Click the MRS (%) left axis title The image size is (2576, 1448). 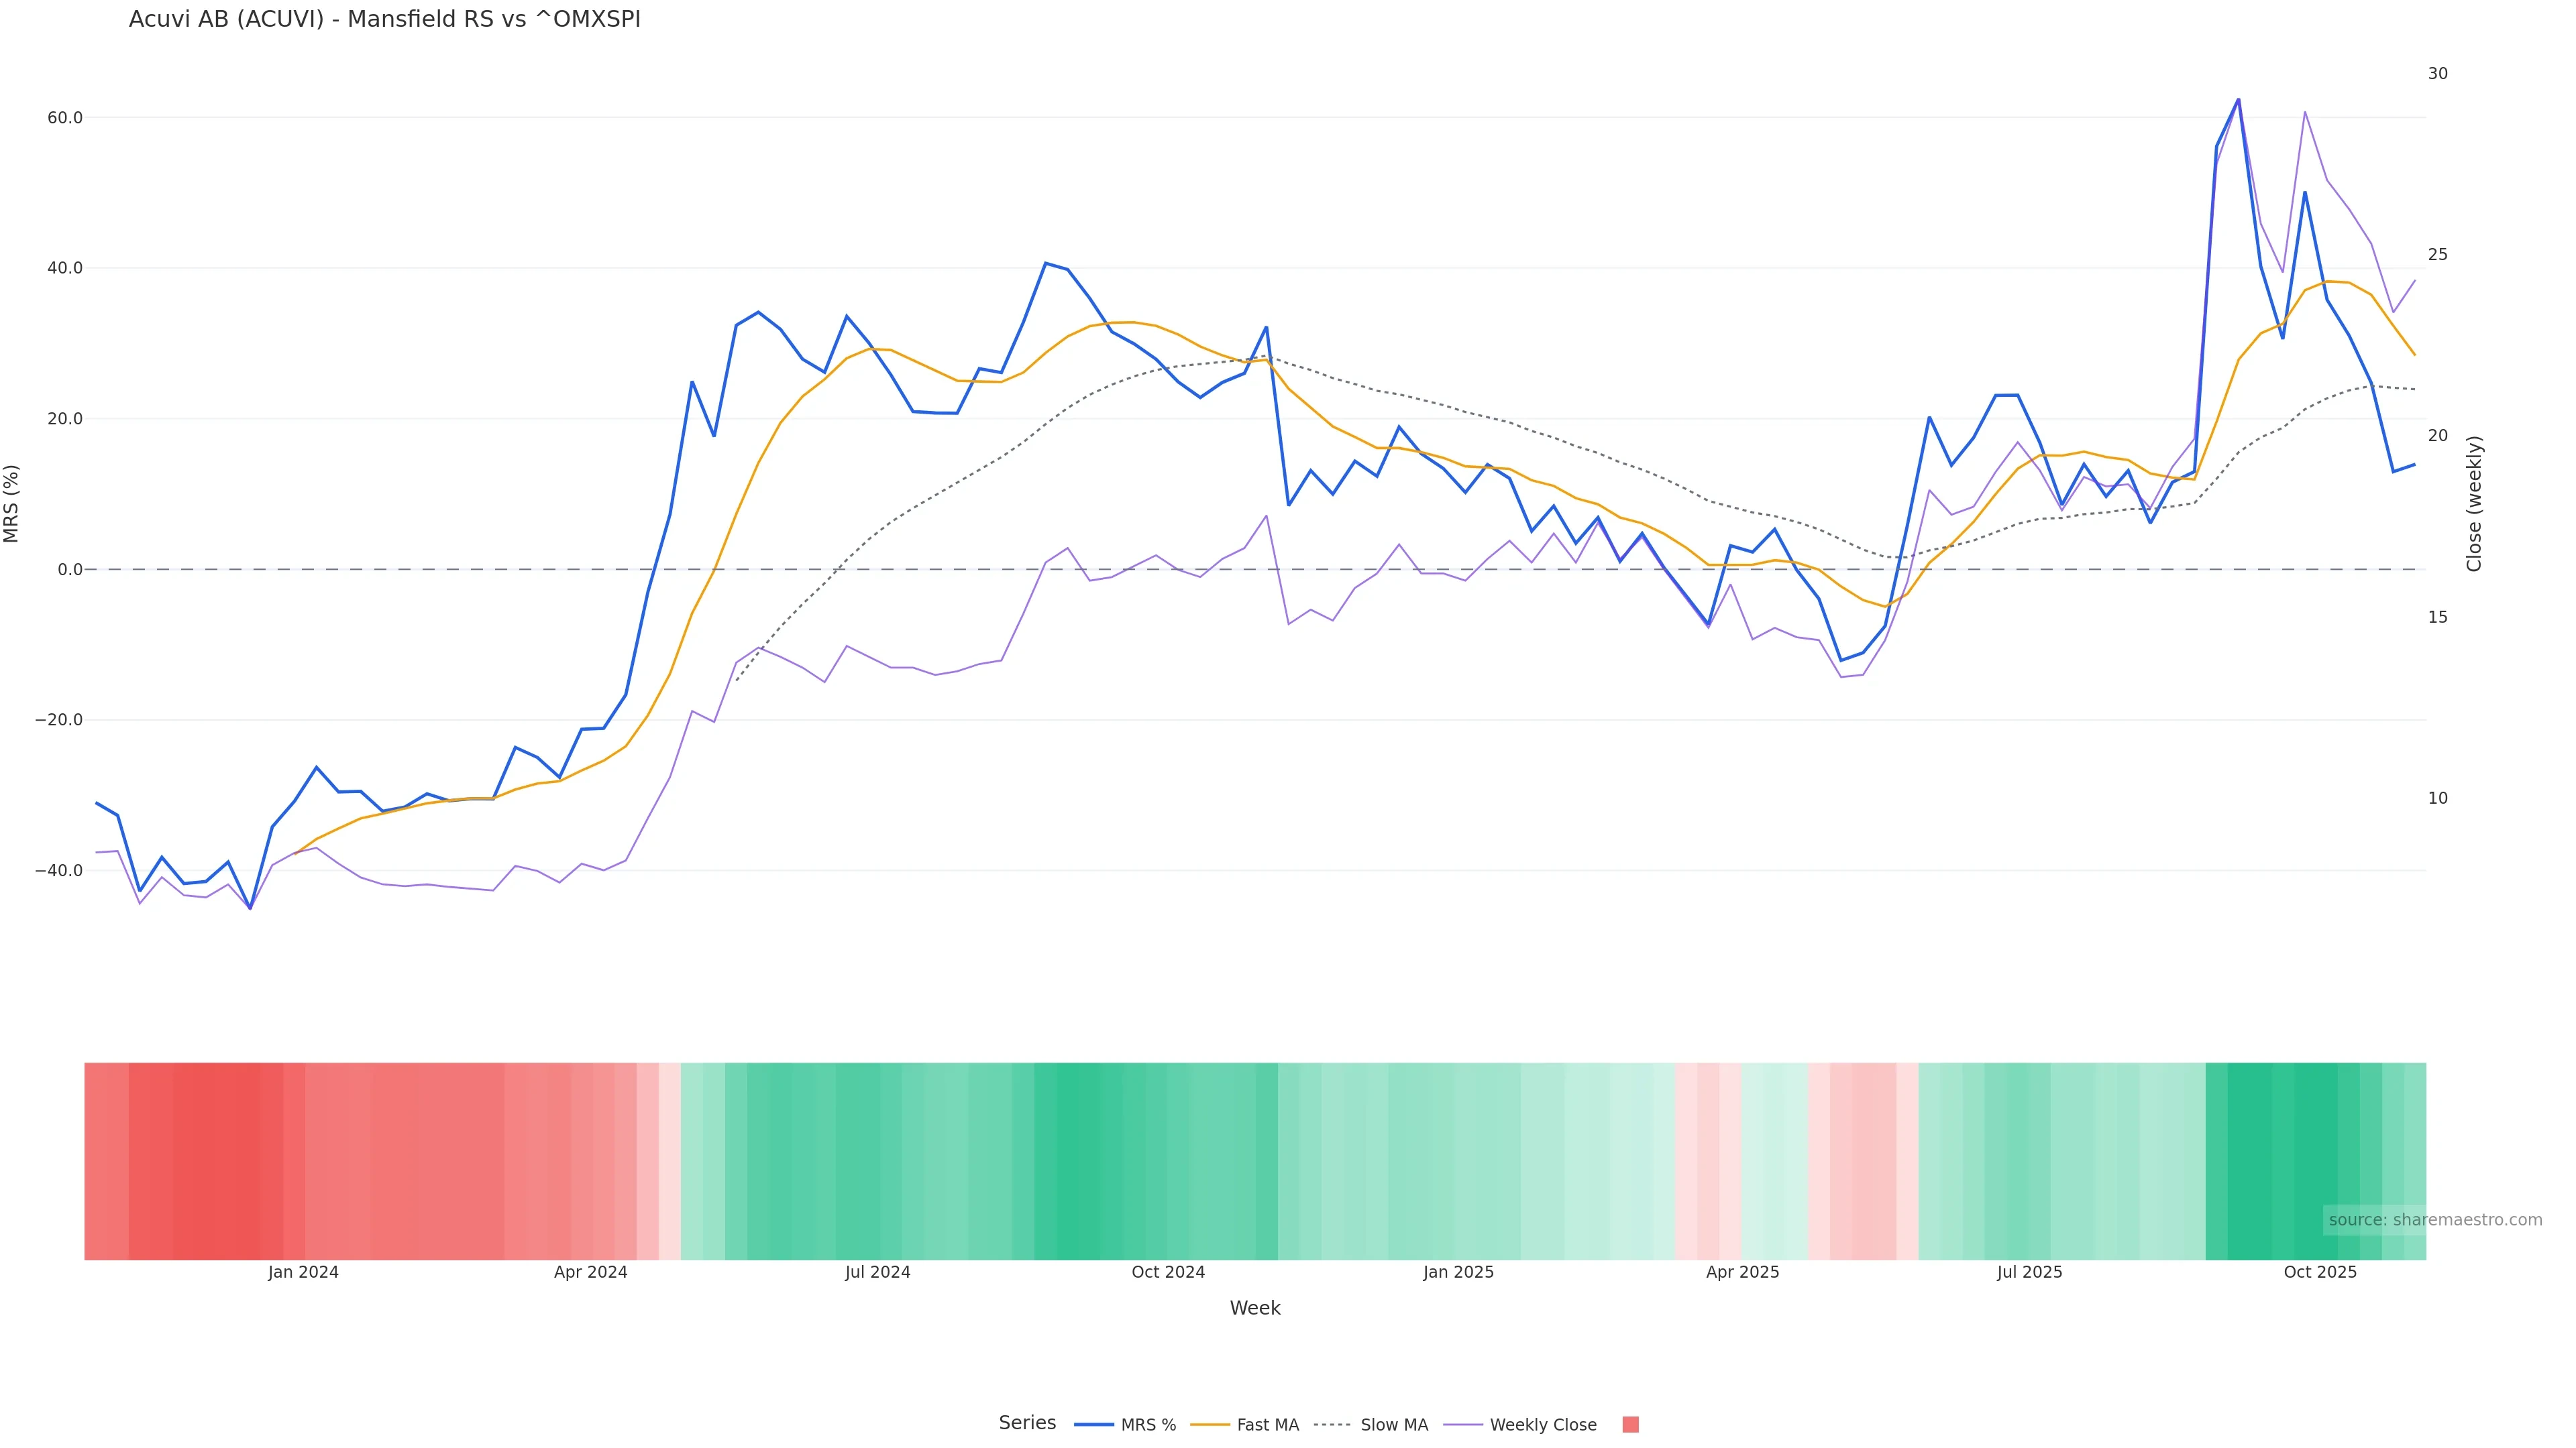point(12,503)
